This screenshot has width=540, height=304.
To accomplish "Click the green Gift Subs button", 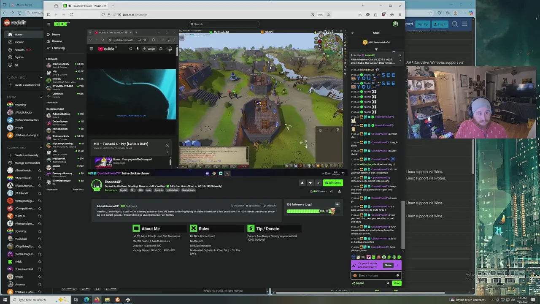I will point(333,183).
